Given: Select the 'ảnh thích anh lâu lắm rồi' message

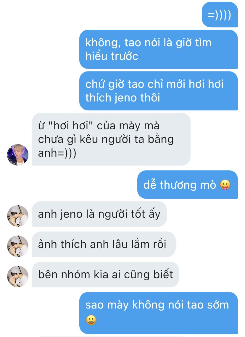Looking at the screenshot, I should (104, 244).
